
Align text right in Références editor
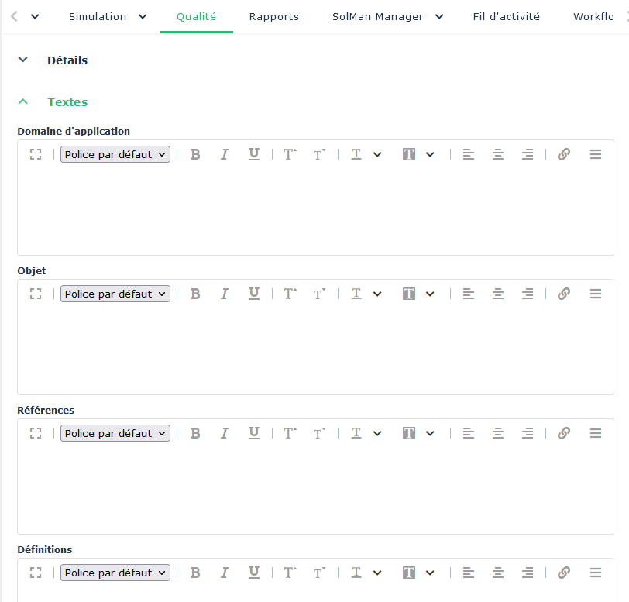[x=528, y=433]
